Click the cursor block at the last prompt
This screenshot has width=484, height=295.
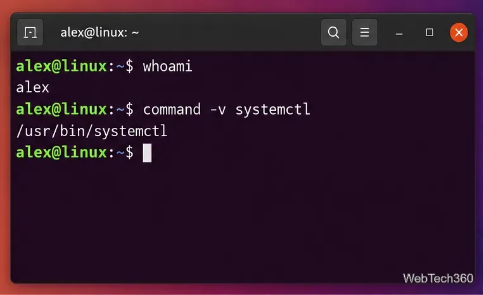147,153
